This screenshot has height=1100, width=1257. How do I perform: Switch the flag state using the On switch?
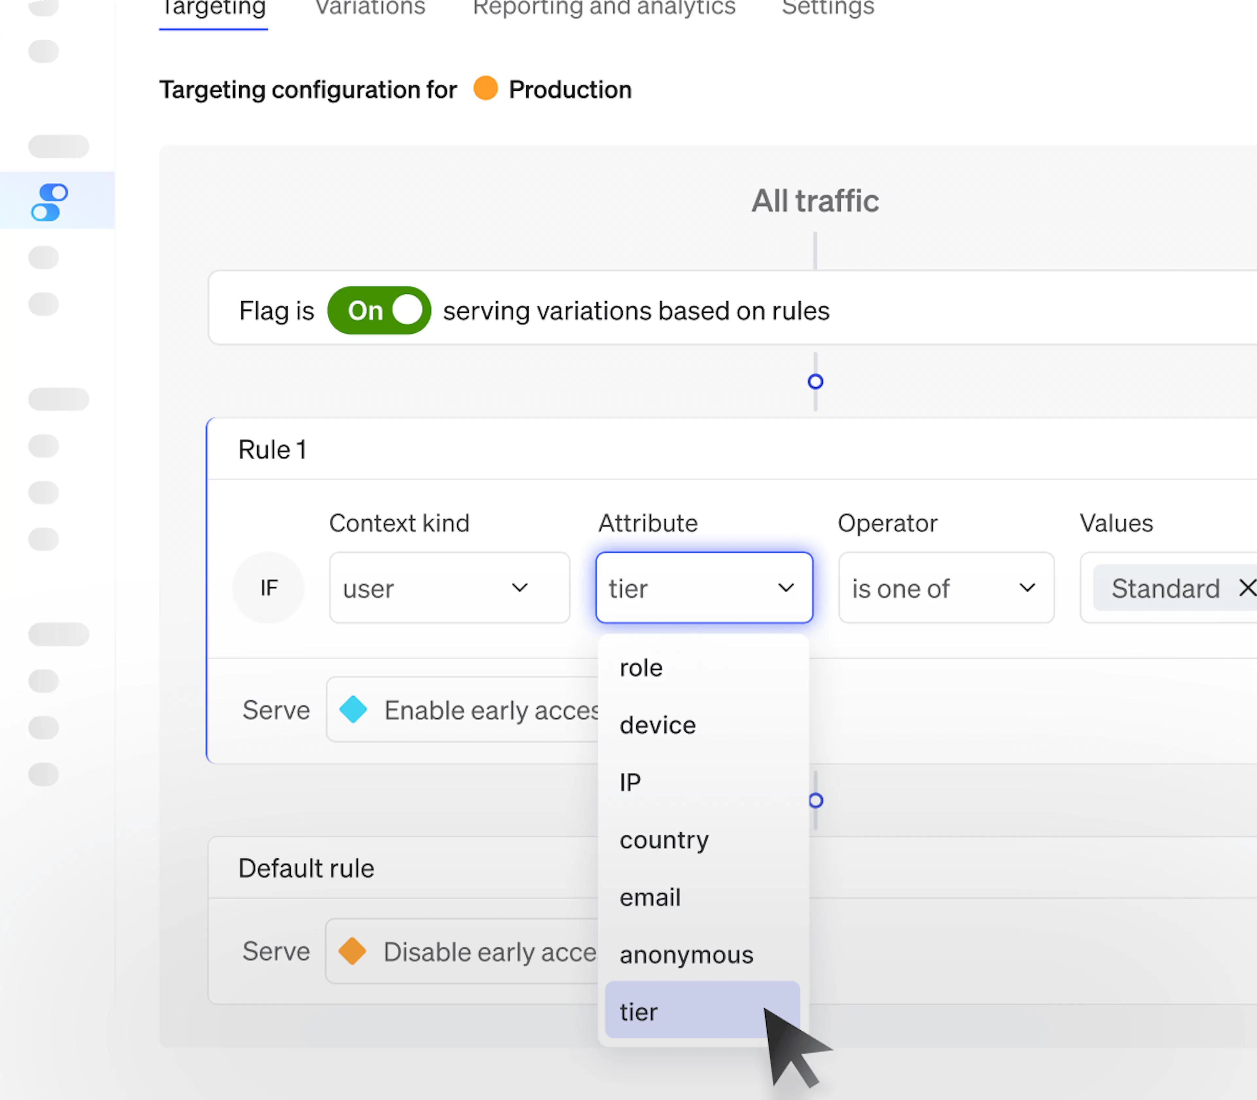point(379,310)
